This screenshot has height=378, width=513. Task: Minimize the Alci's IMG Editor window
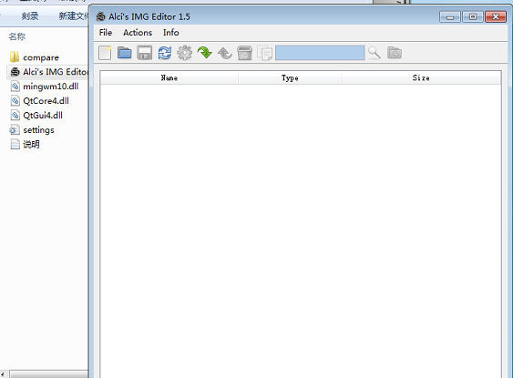(450, 16)
